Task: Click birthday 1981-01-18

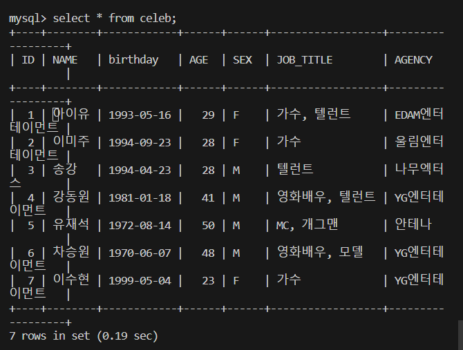Action: pyautogui.click(x=140, y=198)
